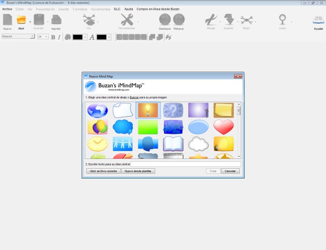Click the central idea text input field

point(186,164)
